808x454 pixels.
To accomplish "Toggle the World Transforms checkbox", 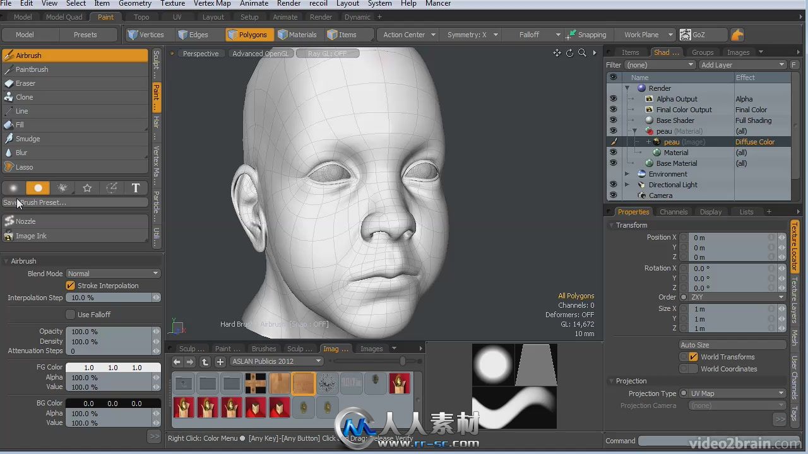I will coord(693,357).
